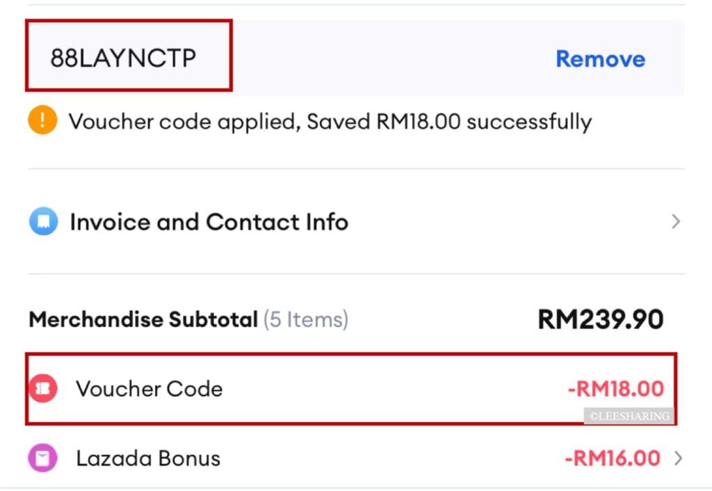Remove the applied voucher code

600,59
